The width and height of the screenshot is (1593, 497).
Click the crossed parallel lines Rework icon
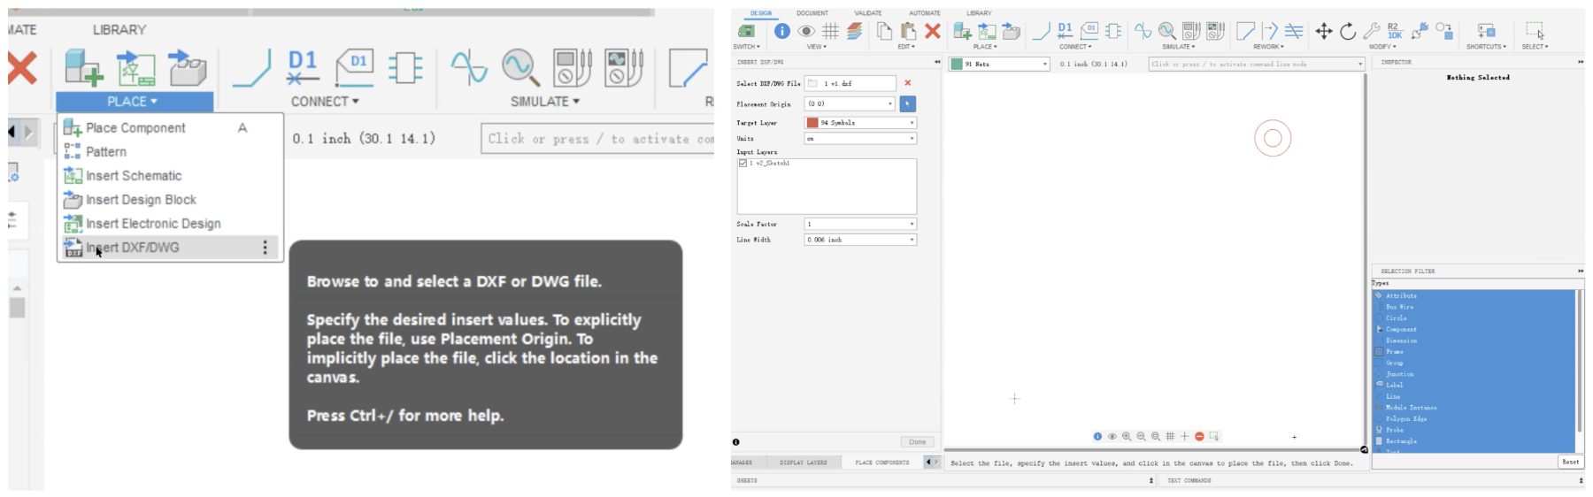coord(1294,32)
